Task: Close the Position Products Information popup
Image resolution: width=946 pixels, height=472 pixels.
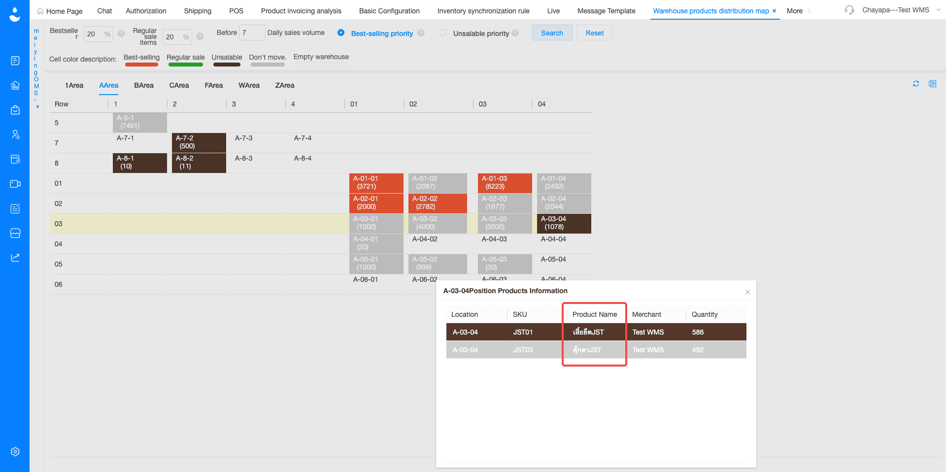Action: tap(747, 292)
